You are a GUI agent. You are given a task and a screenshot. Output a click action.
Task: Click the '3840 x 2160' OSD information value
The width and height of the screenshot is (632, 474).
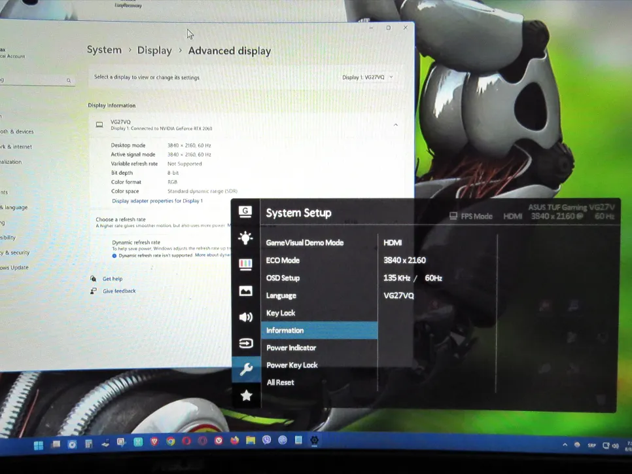coord(404,260)
